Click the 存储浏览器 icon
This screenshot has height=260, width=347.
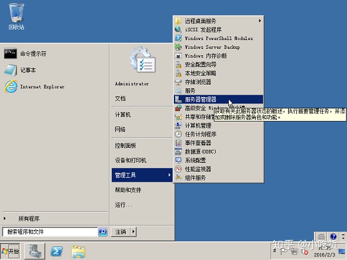[x=178, y=82]
